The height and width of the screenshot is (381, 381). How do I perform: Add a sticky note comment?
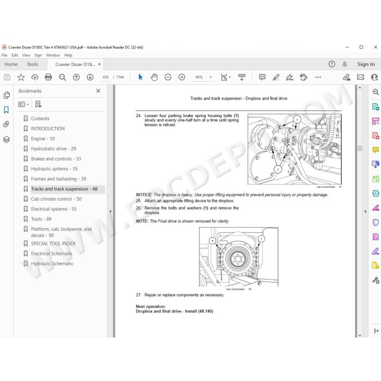coord(262,77)
